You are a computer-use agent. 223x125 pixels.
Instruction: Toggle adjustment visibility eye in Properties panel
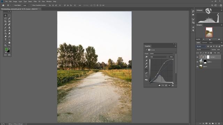(169, 85)
